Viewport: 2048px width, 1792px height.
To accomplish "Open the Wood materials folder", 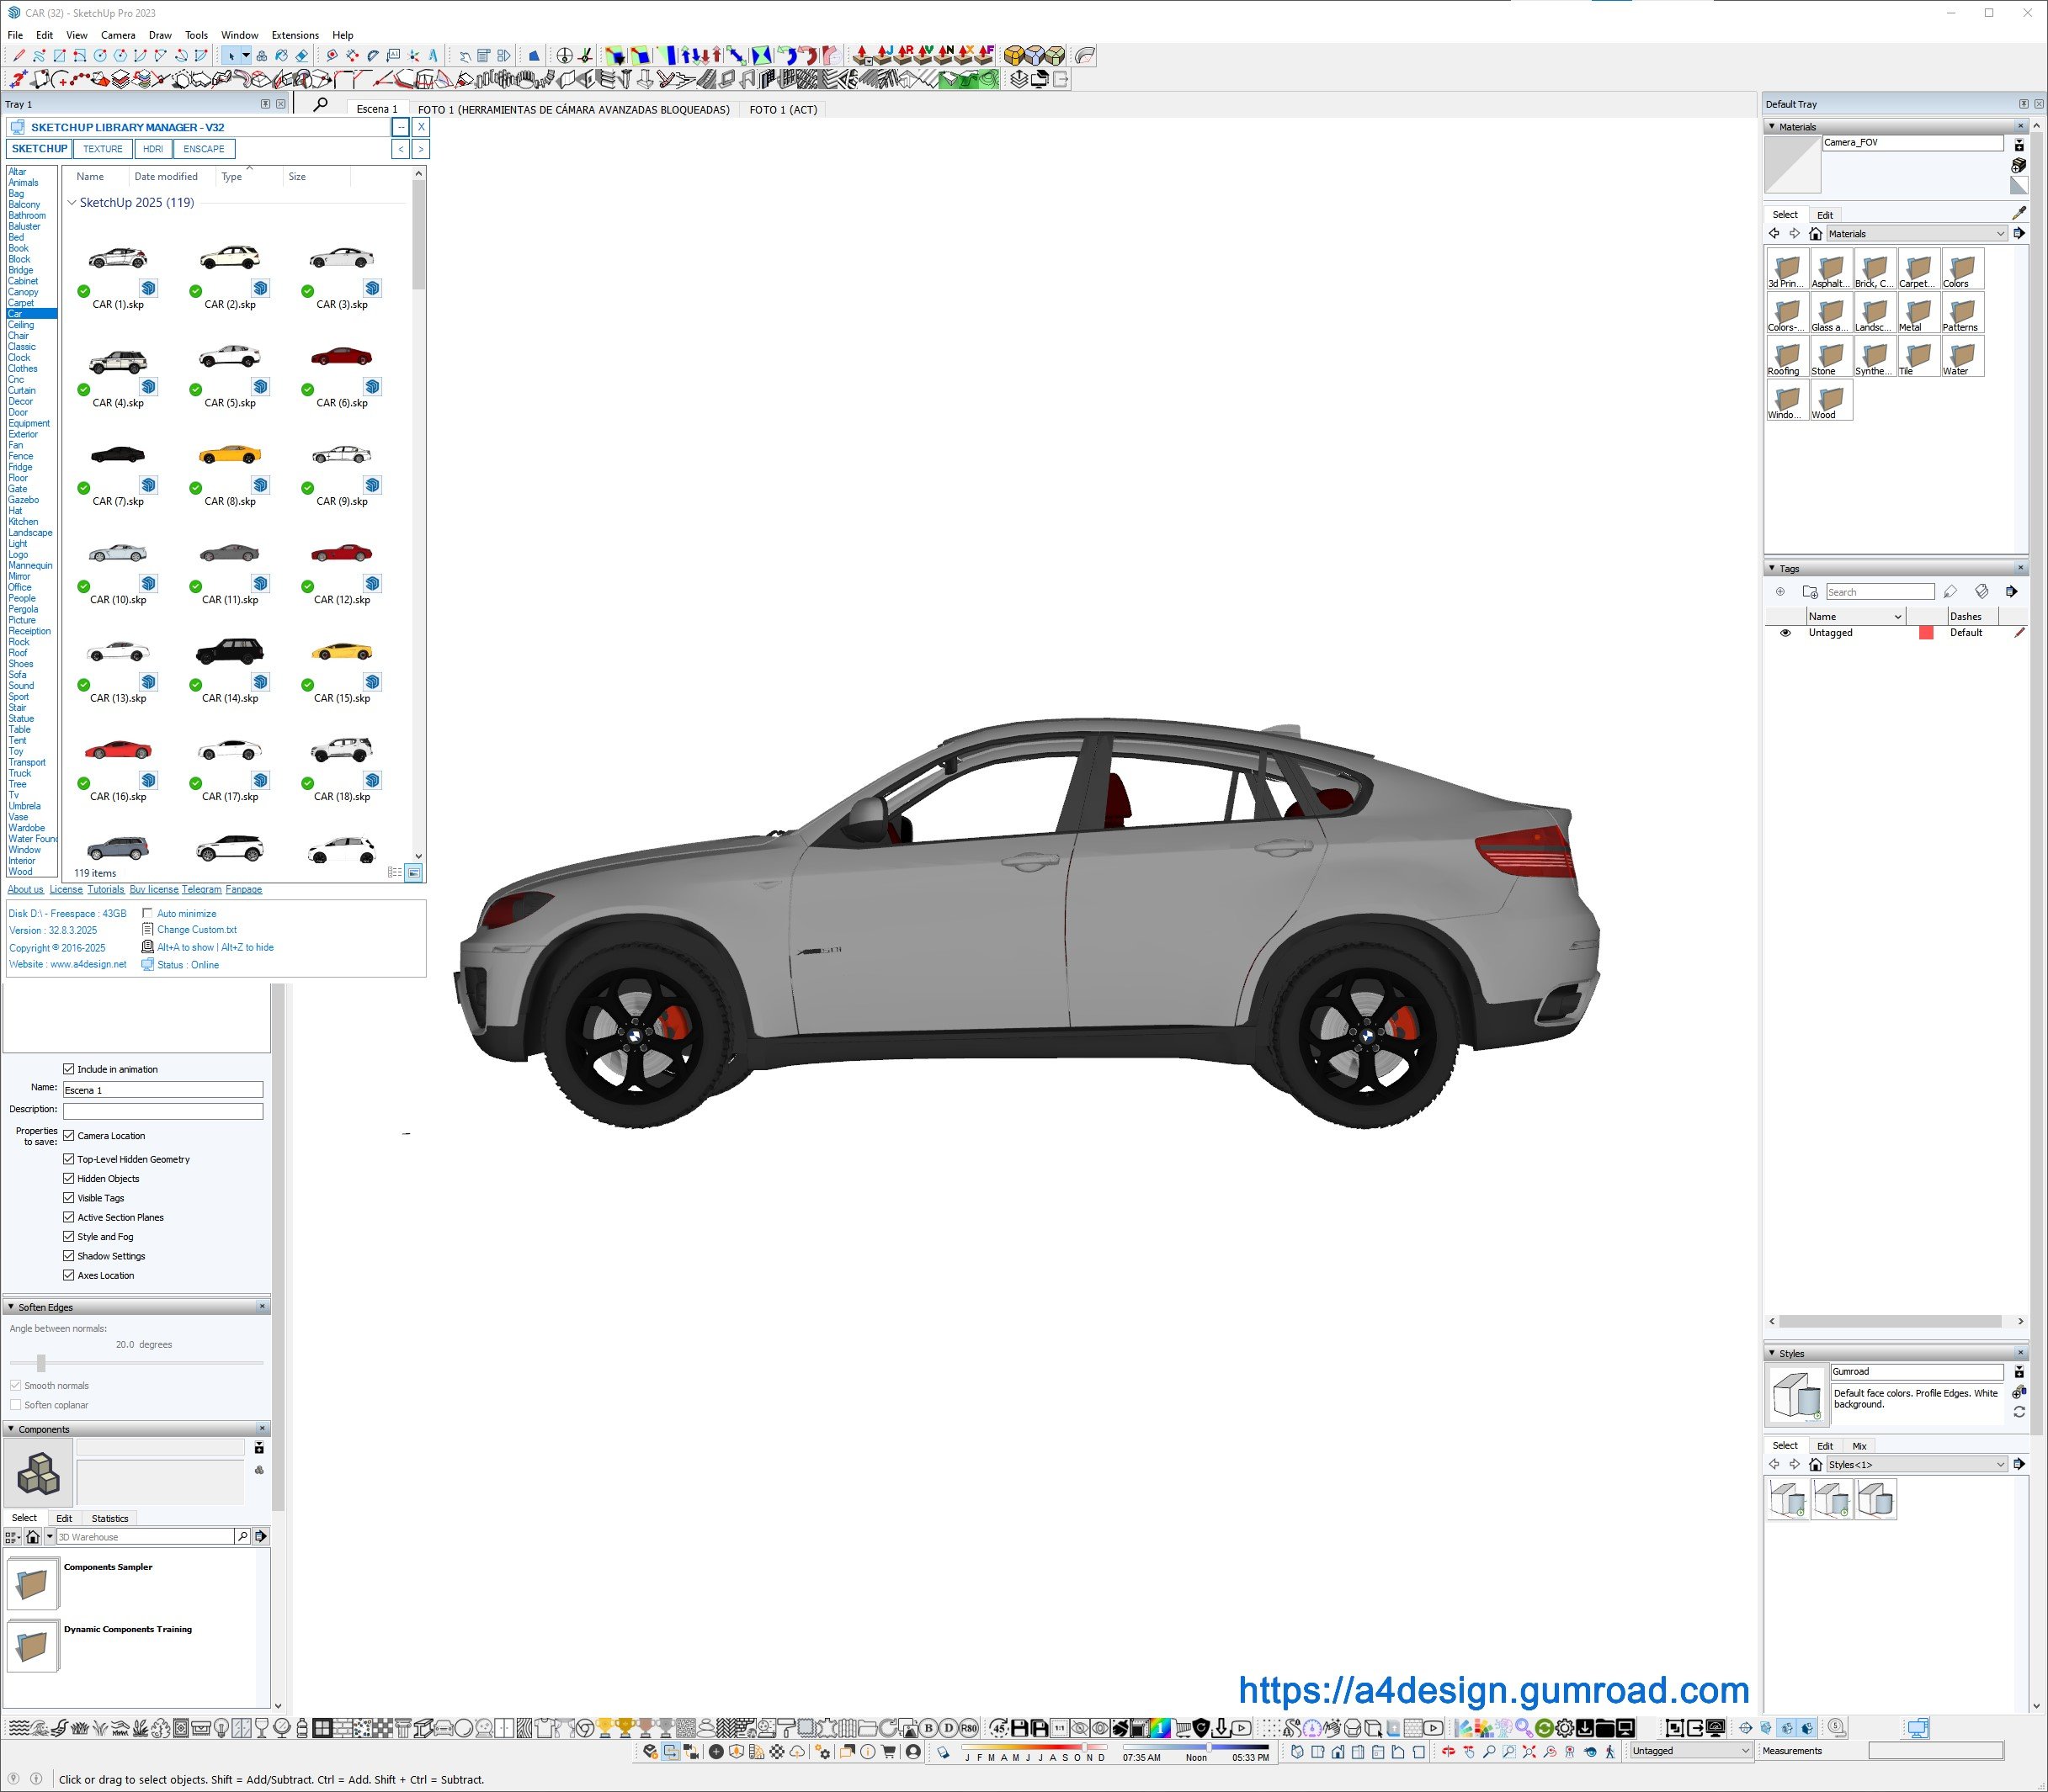I will click(1830, 401).
